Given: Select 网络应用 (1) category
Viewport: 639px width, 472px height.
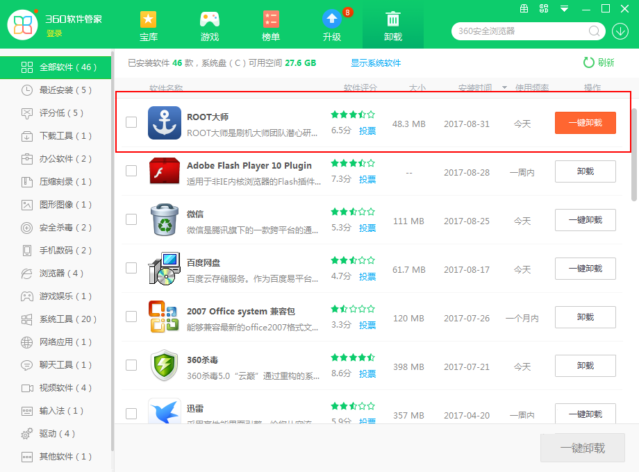Looking at the screenshot, I should pos(56,342).
